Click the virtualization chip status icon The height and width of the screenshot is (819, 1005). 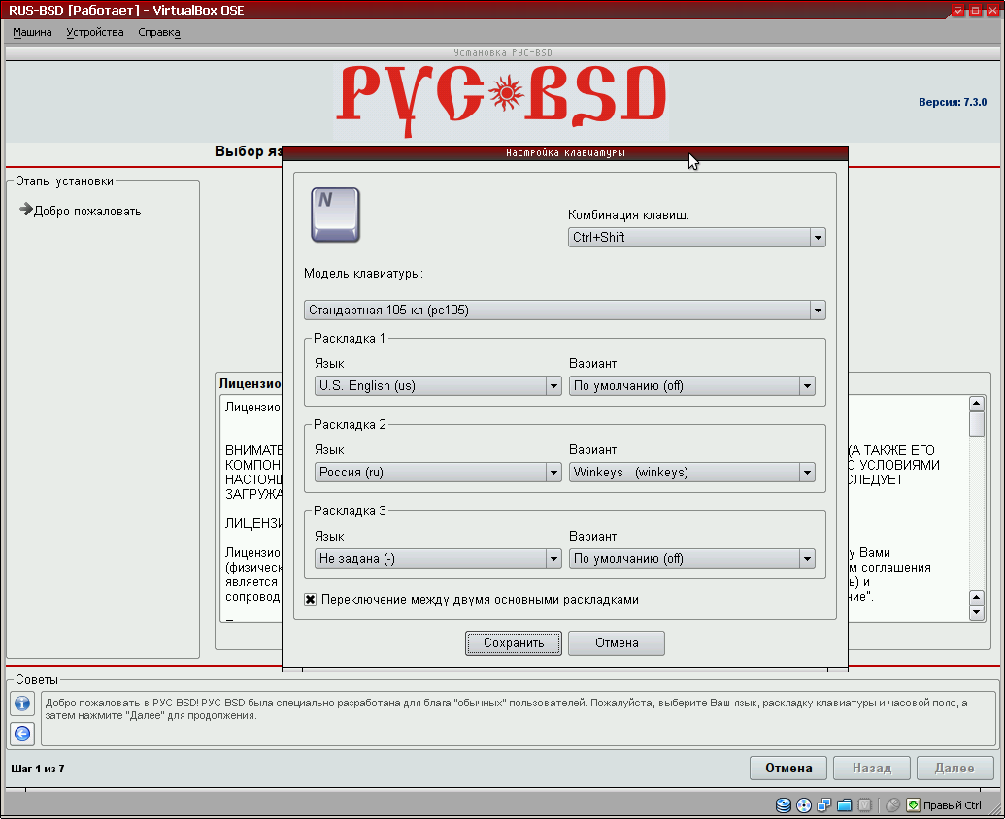tap(865, 804)
